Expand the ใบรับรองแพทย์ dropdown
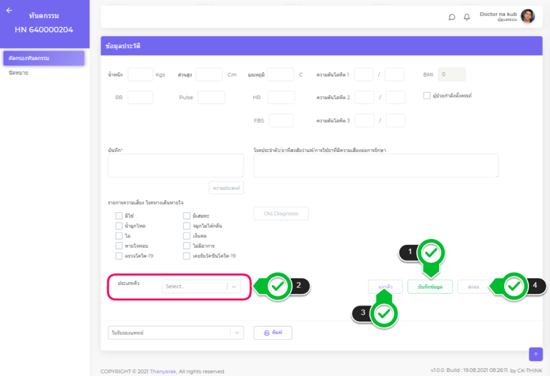 coord(176,333)
